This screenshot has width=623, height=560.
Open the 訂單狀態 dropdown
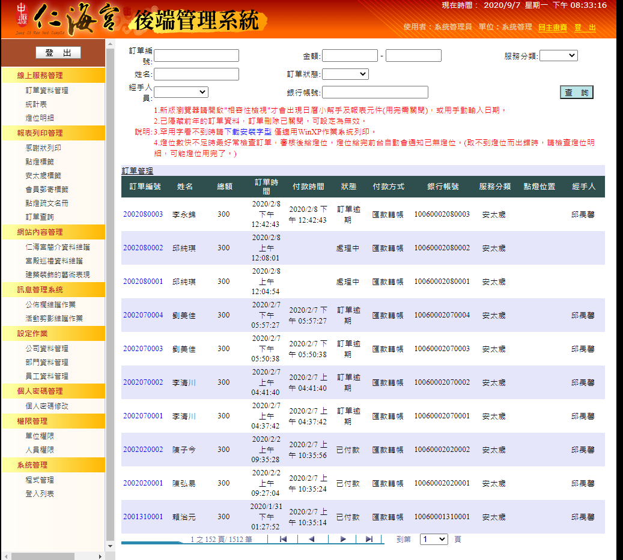coord(345,74)
